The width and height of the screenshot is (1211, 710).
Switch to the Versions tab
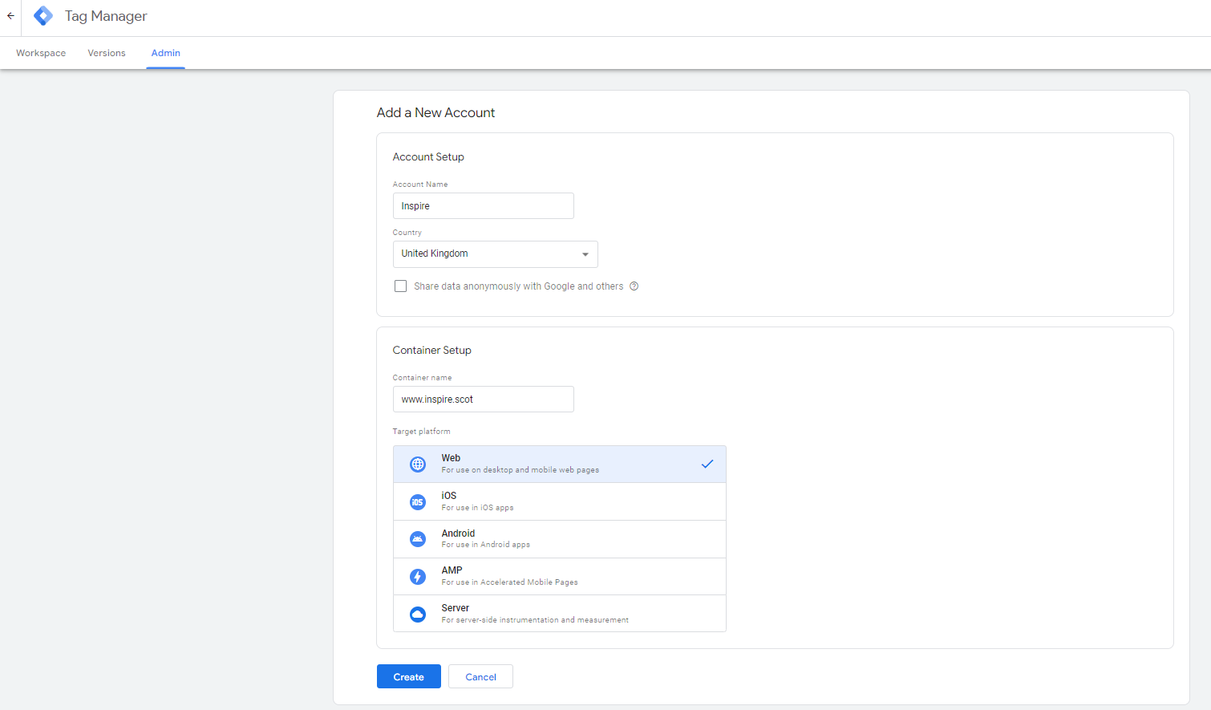point(107,53)
